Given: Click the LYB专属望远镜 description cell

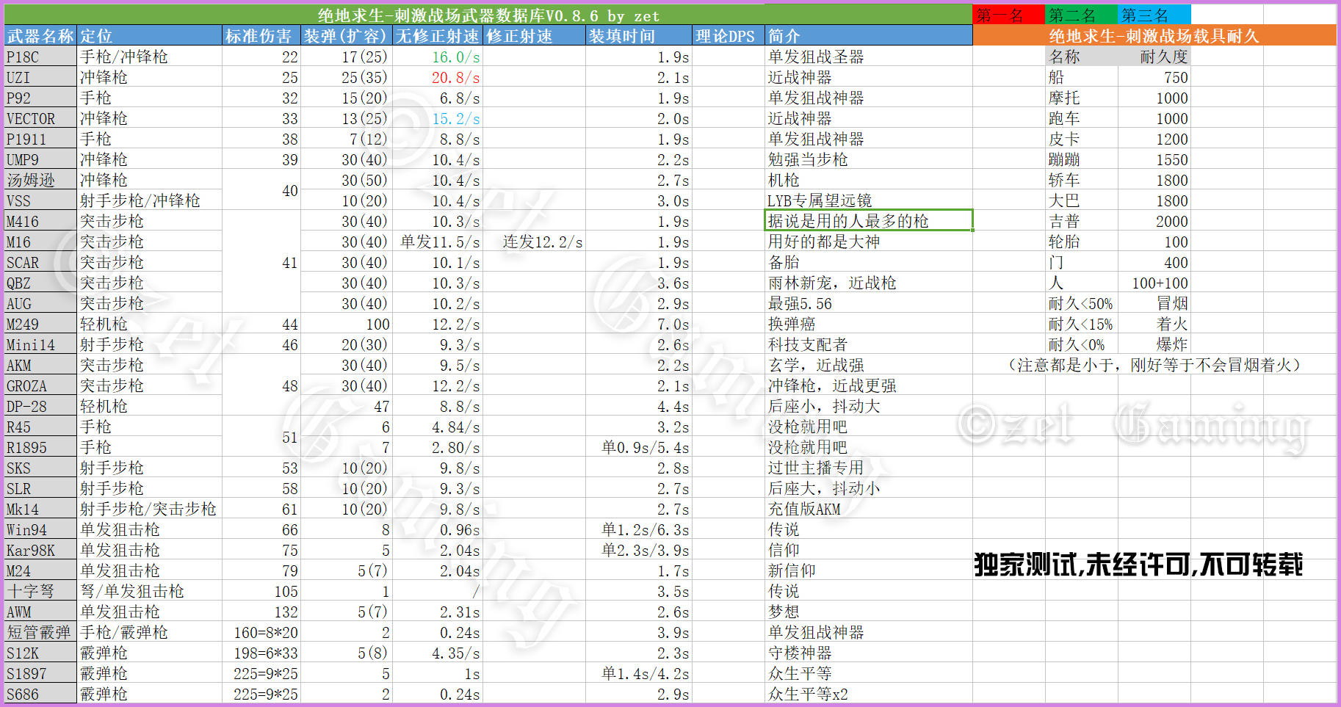Looking at the screenshot, I should (868, 200).
